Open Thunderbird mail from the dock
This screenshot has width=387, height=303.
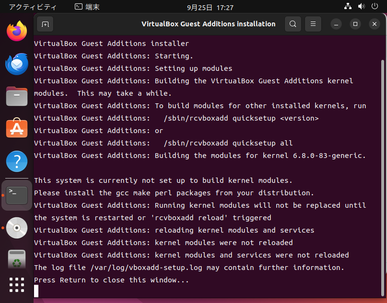tap(17, 64)
